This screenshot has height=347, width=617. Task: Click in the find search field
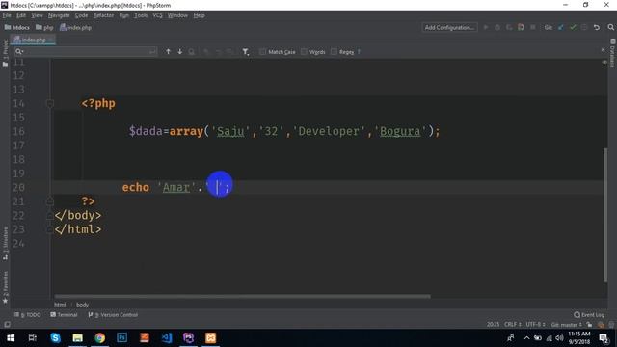click(86, 51)
